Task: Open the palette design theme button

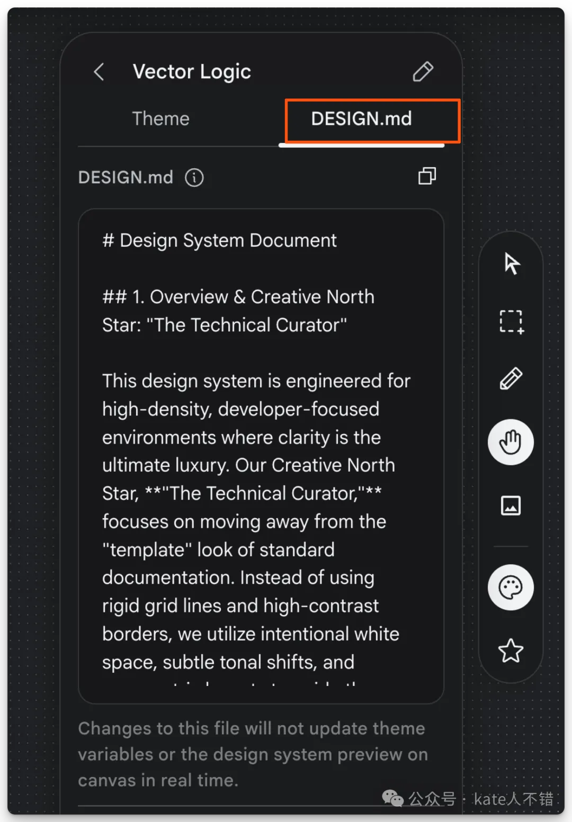Action: (511, 588)
